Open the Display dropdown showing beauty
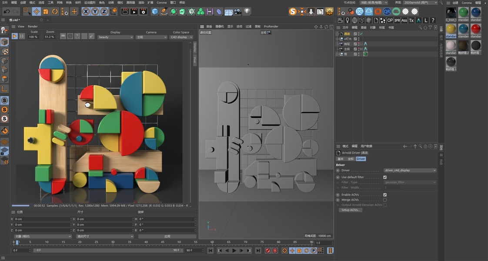This screenshot has height=261, width=488. point(115,37)
